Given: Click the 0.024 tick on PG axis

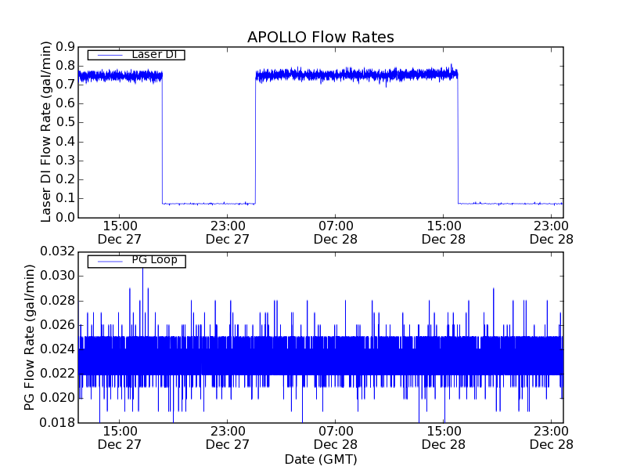Looking at the screenshot, I should tap(57, 349).
